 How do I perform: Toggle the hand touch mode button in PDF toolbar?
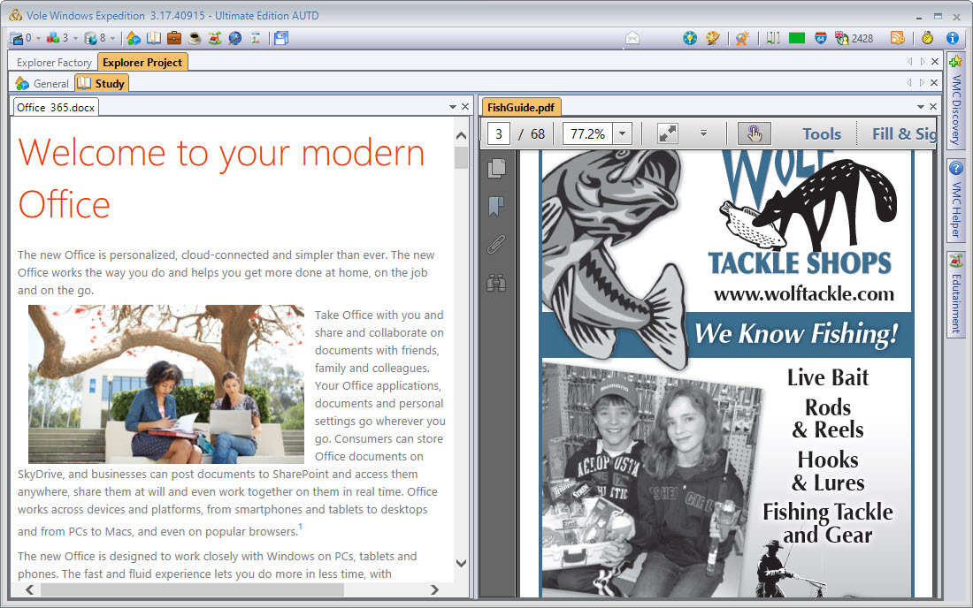pyautogui.click(x=754, y=133)
